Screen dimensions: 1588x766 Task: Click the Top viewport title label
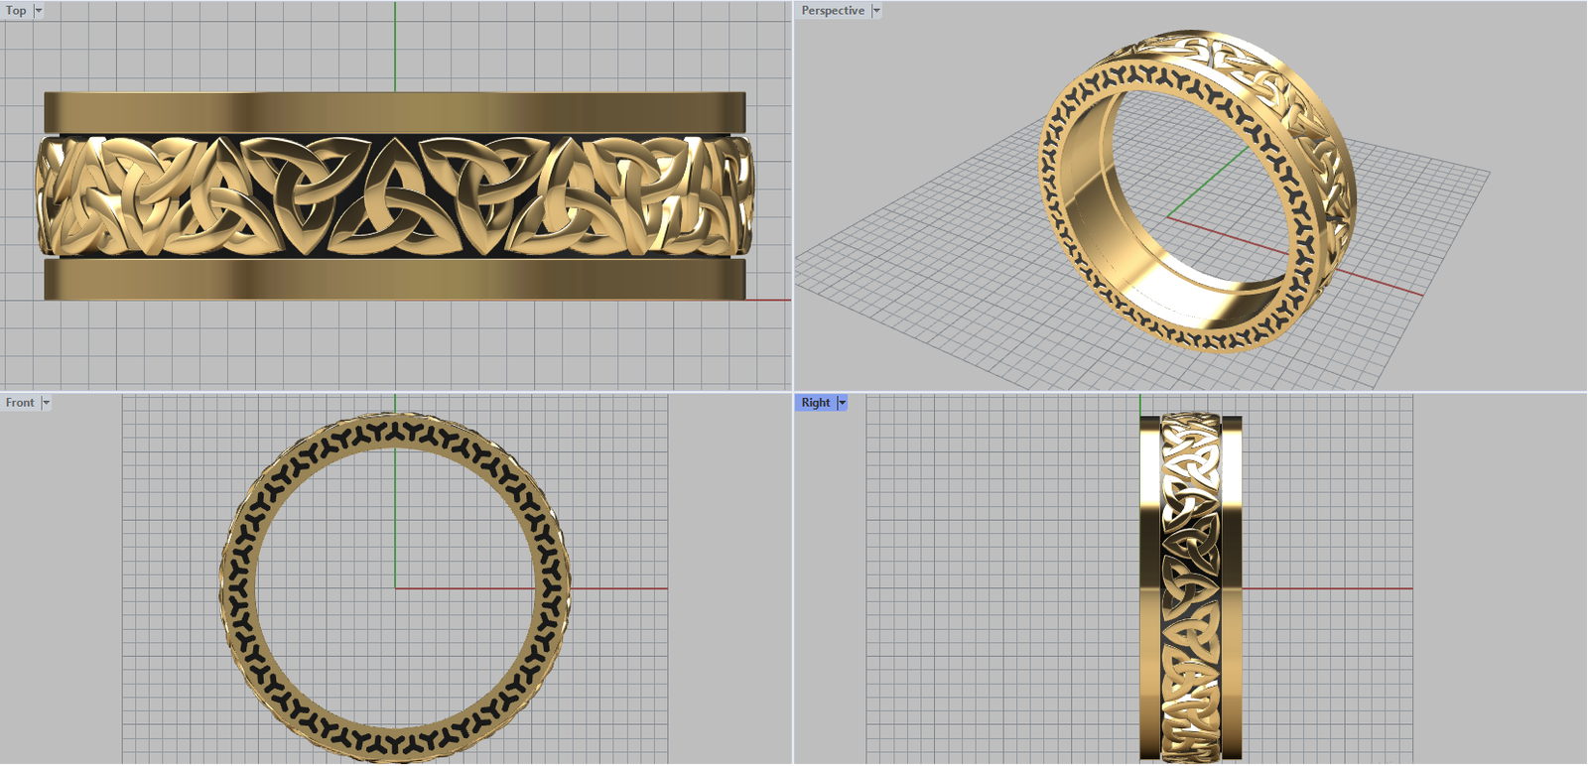(x=16, y=11)
